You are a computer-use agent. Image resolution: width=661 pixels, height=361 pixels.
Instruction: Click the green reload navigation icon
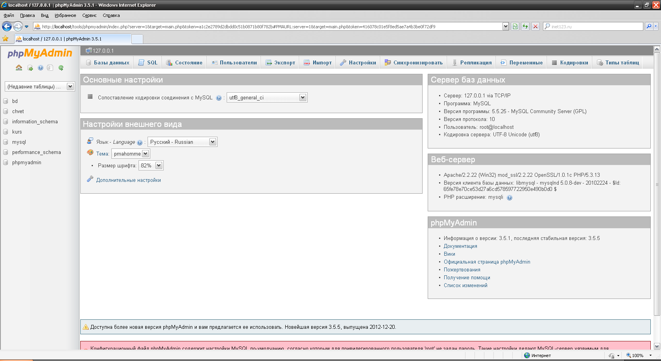(61, 68)
